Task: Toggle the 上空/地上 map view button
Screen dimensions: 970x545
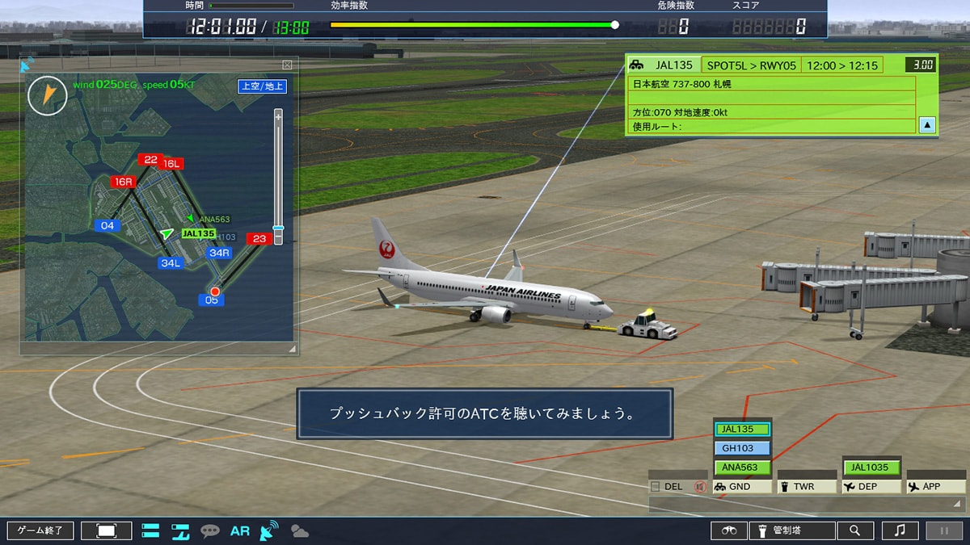Action: pyautogui.click(x=262, y=86)
